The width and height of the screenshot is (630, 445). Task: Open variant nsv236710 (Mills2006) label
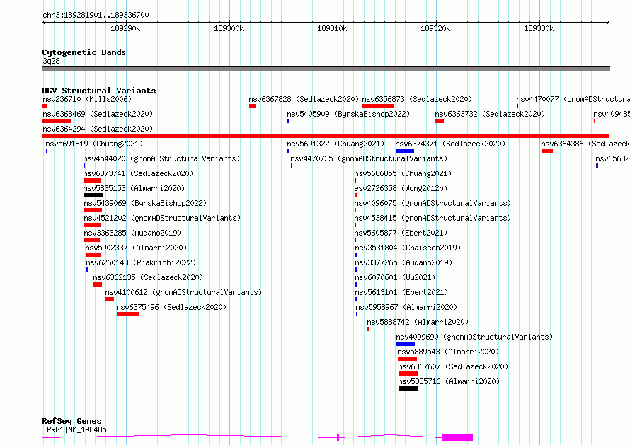coord(87,99)
